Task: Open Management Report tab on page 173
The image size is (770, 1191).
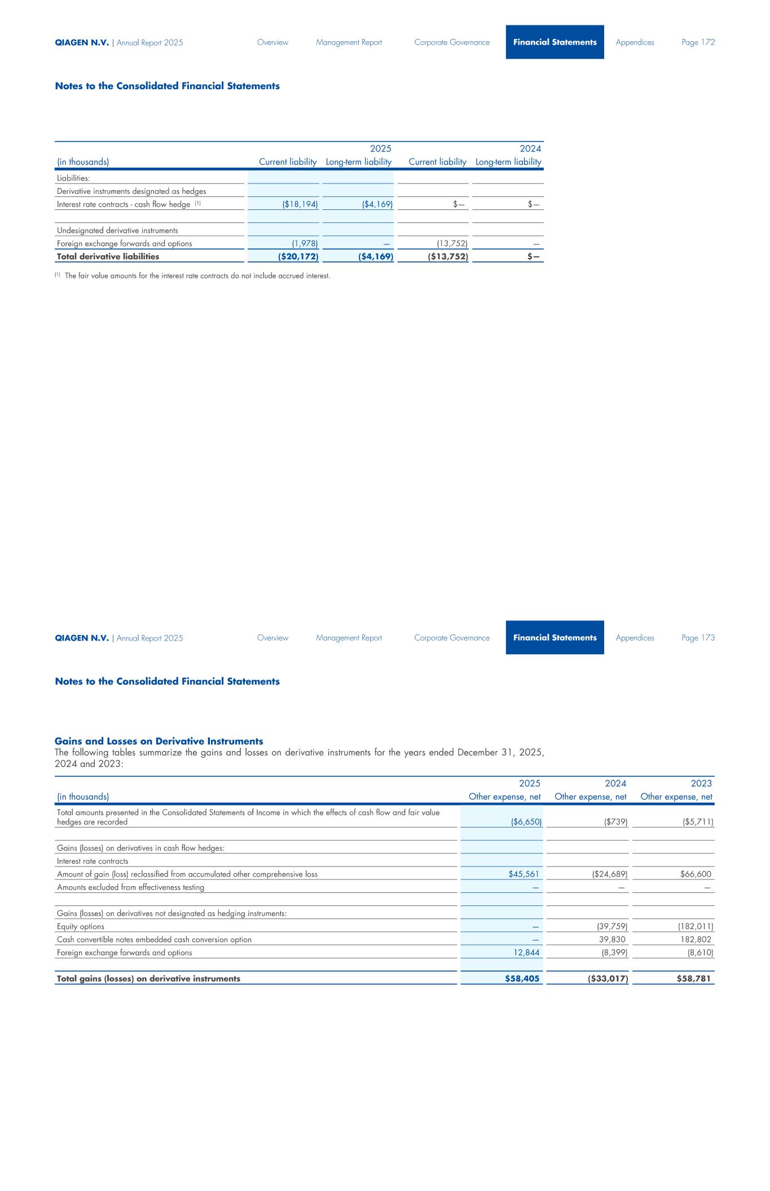Action: (349, 638)
